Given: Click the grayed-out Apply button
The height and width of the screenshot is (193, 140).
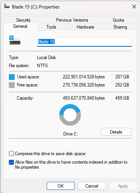Looking at the screenshot, I should pos(123,186).
